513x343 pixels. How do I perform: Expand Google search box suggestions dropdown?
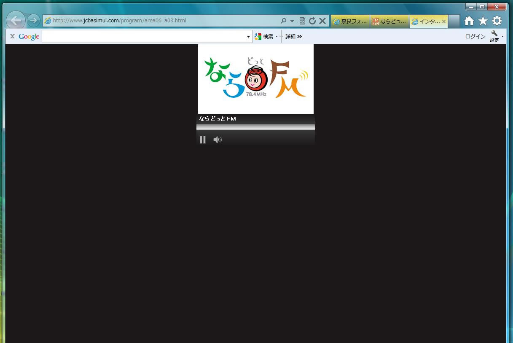248,37
